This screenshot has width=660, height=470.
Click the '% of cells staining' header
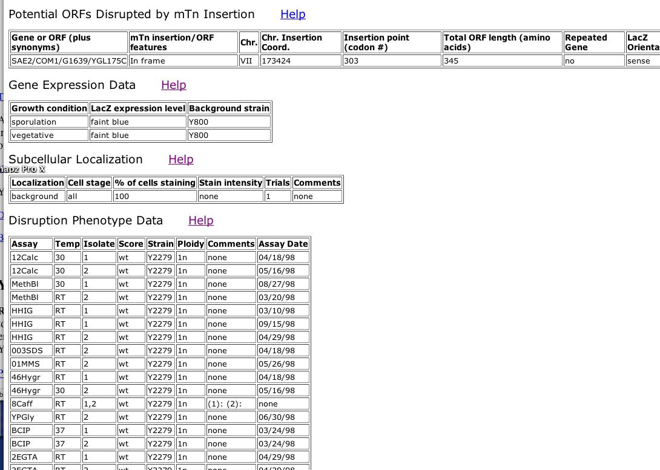[x=155, y=183]
